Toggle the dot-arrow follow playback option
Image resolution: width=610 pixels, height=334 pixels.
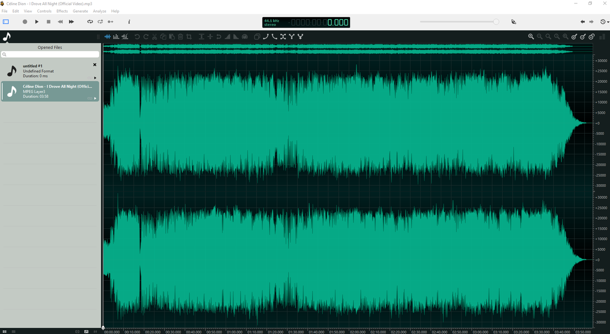(111, 21)
